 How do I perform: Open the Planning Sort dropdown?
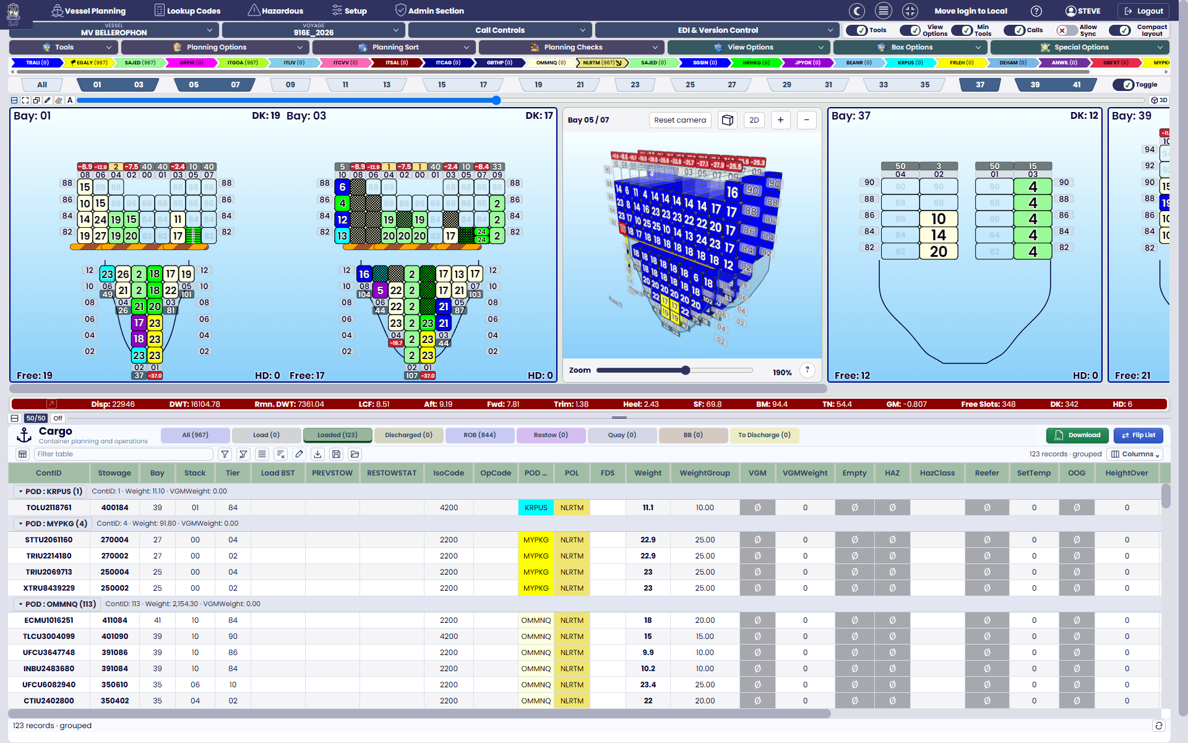(394, 47)
